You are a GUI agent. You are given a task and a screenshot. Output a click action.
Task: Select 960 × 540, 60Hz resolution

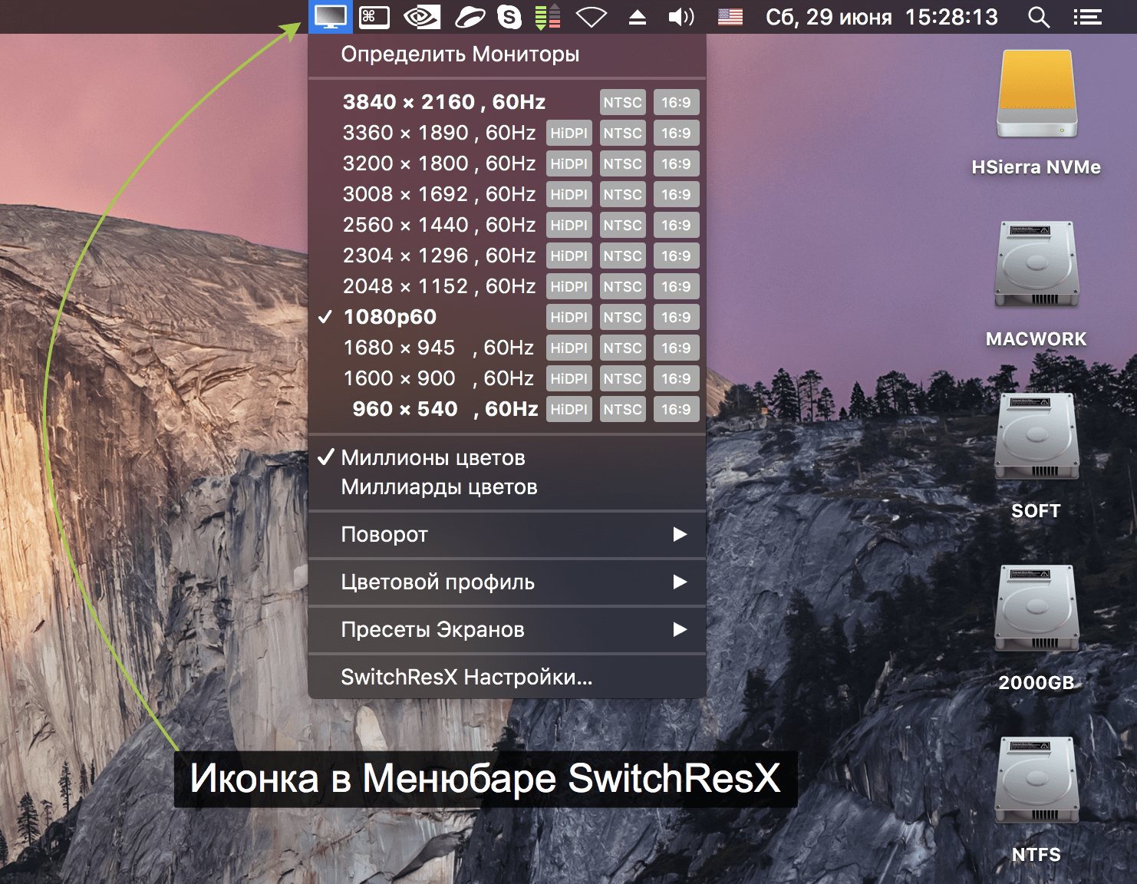coord(506,409)
